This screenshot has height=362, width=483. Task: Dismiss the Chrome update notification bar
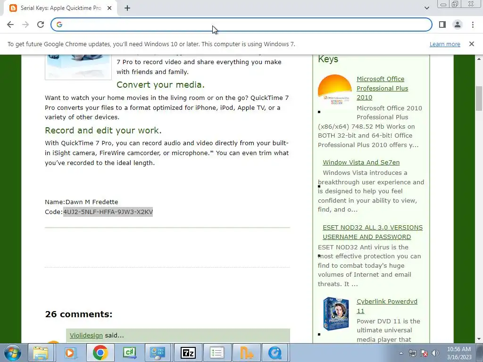pos(472,44)
